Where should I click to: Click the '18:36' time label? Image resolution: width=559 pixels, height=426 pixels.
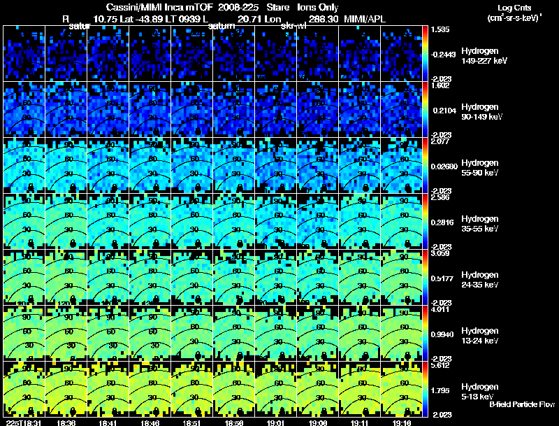pyautogui.click(x=66, y=423)
